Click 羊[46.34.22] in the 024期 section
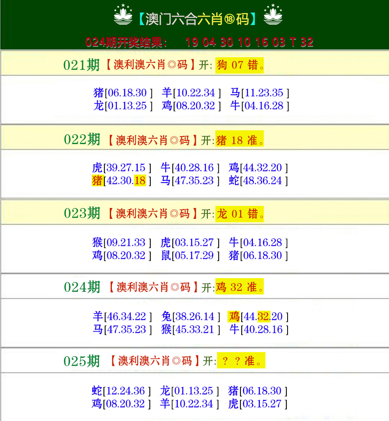The height and width of the screenshot is (421, 389). [x=122, y=317]
